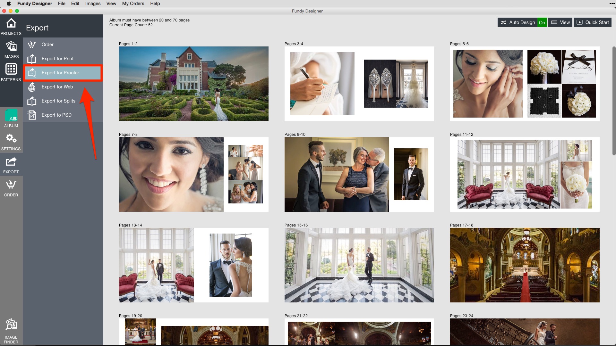Select the Pages 7-8 spread thumbnail

click(194, 174)
